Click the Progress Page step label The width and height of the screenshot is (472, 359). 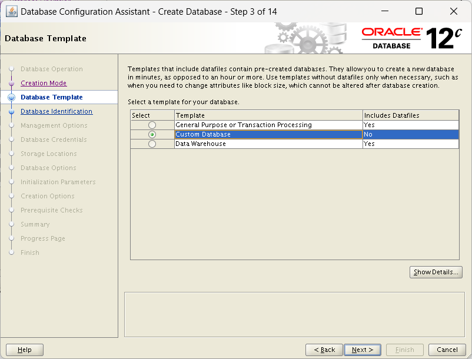(x=43, y=238)
